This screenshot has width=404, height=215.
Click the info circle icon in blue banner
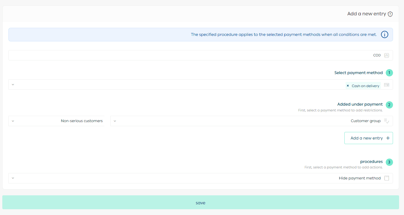(x=384, y=35)
